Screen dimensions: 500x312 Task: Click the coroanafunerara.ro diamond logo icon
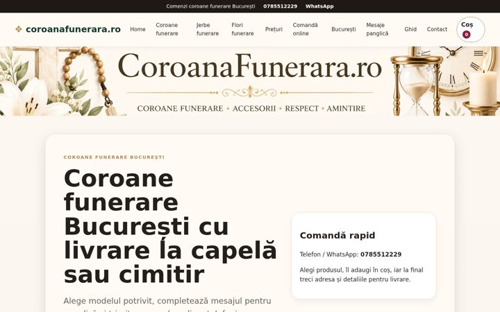click(x=19, y=29)
